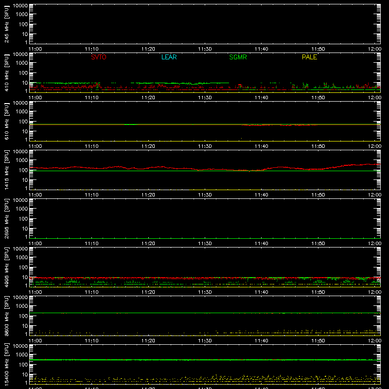
Task: Click 12:00 tick label under 4995 MHz plot
Action: [374, 292]
